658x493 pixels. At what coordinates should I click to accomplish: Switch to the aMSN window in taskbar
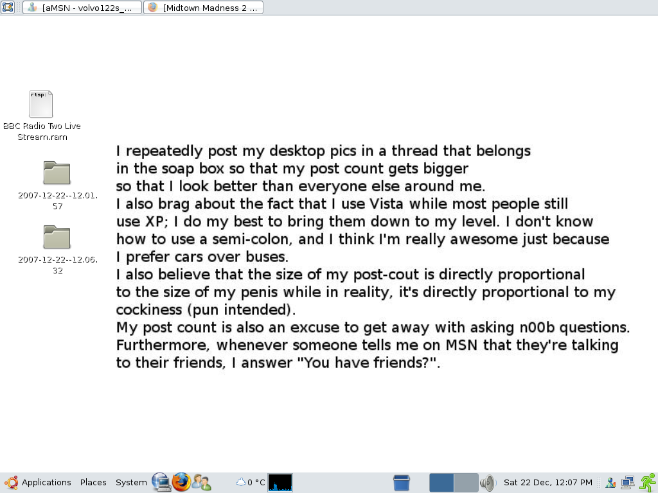pyautogui.click(x=82, y=8)
